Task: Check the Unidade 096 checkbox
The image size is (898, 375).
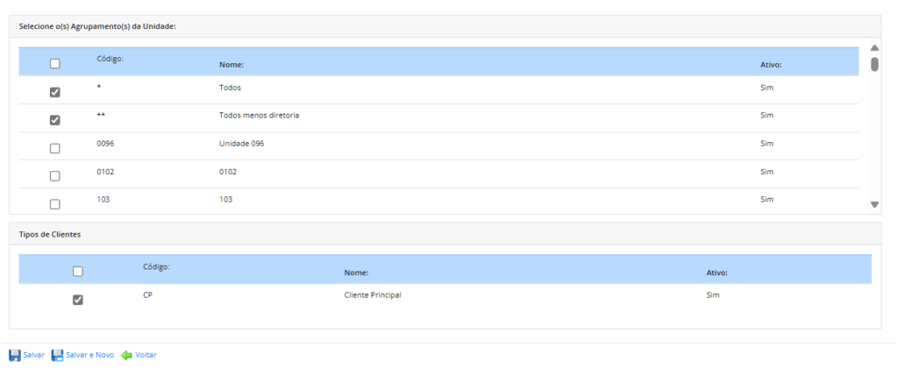Action: pyautogui.click(x=55, y=148)
